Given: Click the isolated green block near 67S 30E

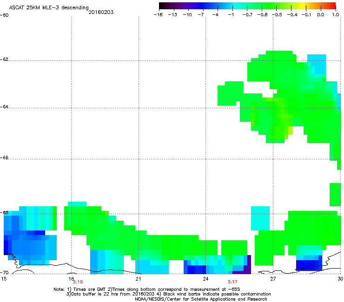Looking at the screenshot, I should (335, 195).
